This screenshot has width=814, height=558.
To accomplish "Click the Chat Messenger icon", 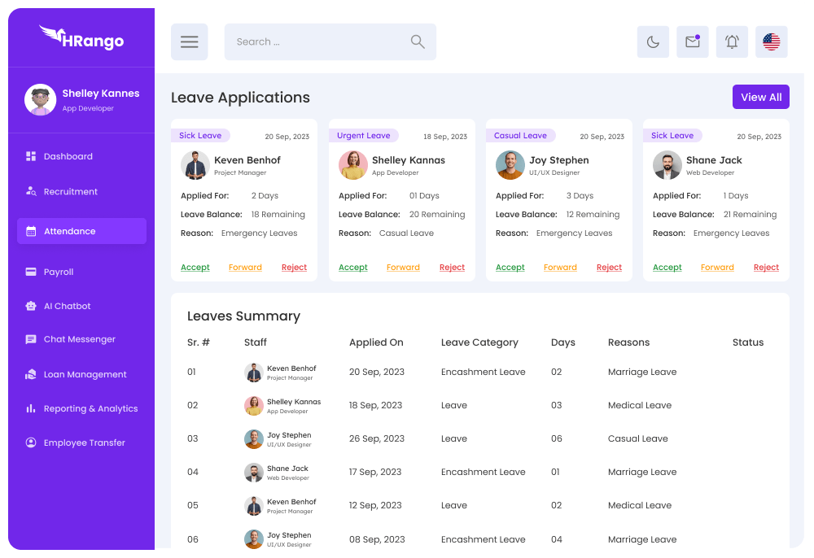I will pos(31,340).
